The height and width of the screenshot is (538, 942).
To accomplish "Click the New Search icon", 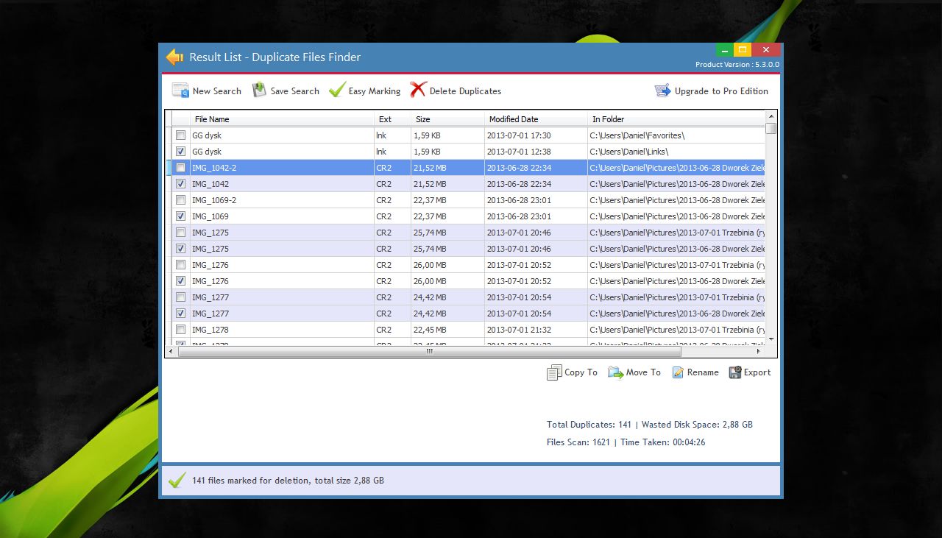I will [x=180, y=91].
